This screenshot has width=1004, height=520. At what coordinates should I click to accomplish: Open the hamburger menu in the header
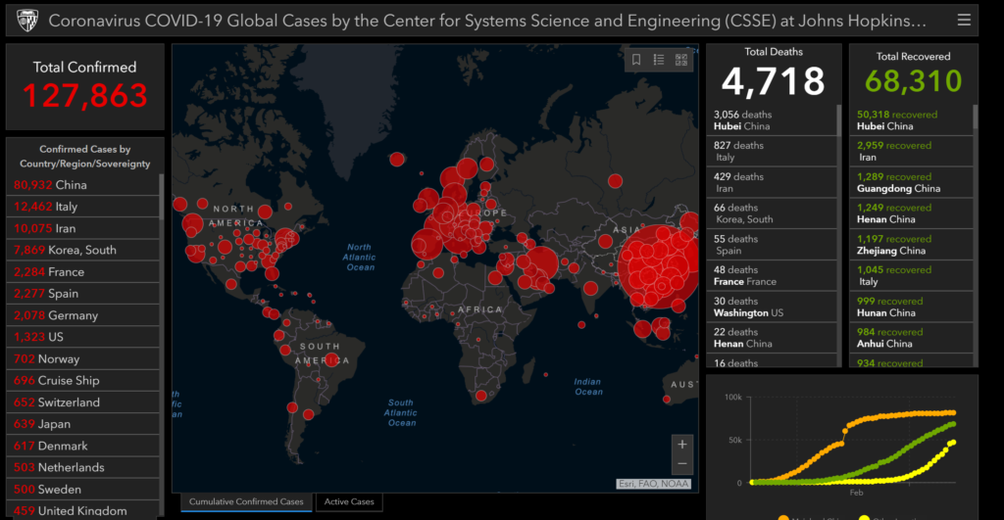[964, 21]
